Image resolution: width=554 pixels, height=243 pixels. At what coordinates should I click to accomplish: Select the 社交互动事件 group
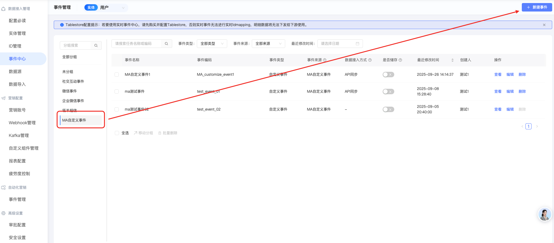click(x=73, y=82)
